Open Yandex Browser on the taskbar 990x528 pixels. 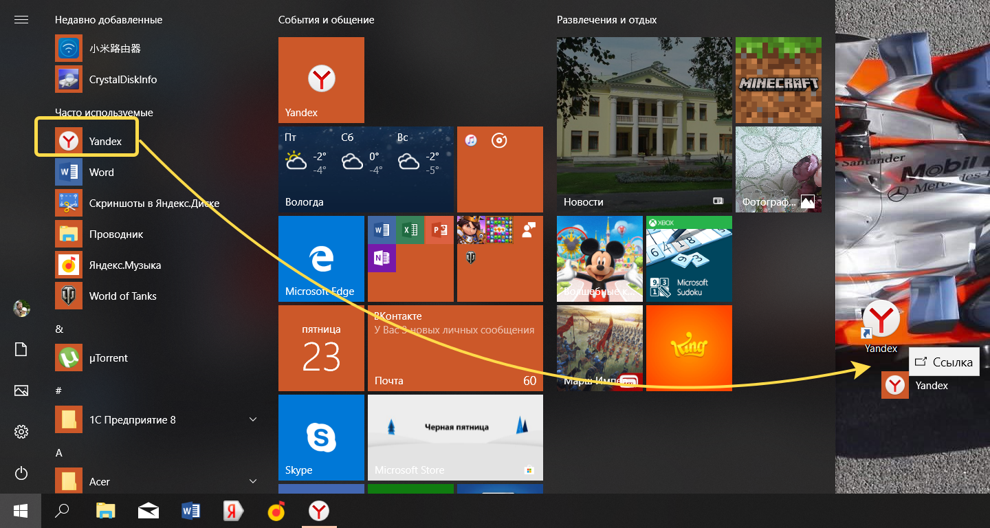click(x=318, y=510)
